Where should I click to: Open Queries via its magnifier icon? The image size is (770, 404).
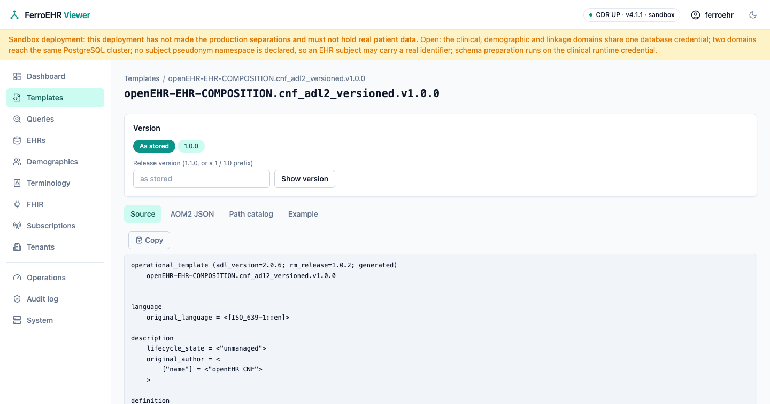coord(17,119)
